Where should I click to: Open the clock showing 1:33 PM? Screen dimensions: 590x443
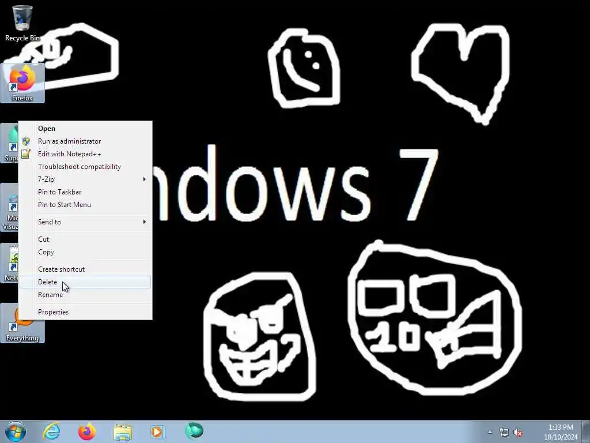[x=561, y=432]
